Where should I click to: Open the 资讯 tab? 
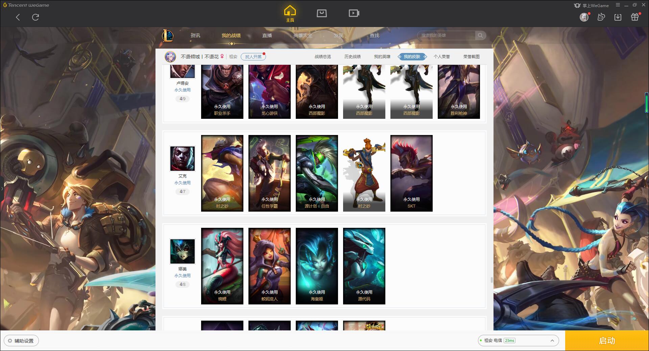pyautogui.click(x=195, y=35)
